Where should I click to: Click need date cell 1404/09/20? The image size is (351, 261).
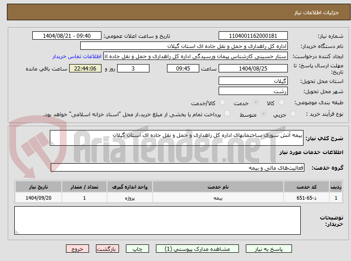tap(38, 198)
